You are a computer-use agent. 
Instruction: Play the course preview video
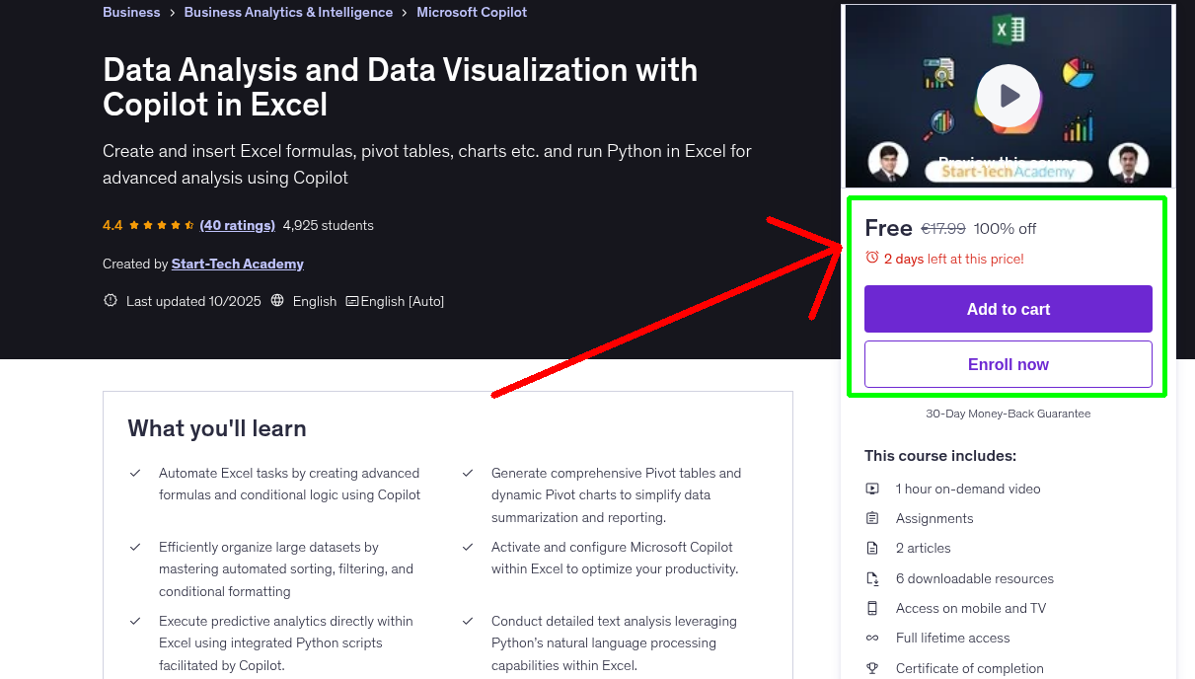click(x=1008, y=95)
